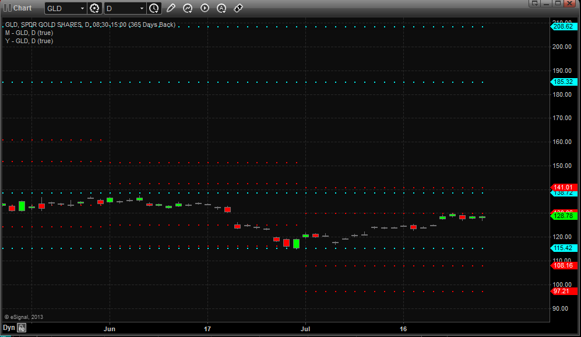581x337 pixels.
Task: Click the 17 date axis label
Action: tap(207, 329)
